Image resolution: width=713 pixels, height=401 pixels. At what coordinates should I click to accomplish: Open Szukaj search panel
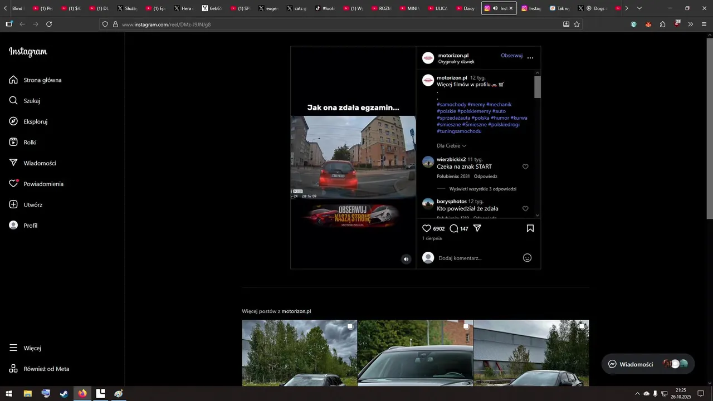point(25,101)
